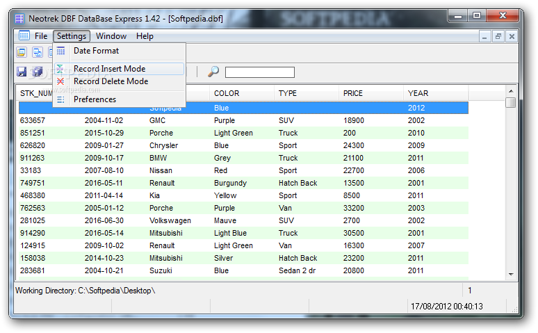The image size is (538, 333).
Task: Select stock number 633657 cell
Action: click(33, 120)
